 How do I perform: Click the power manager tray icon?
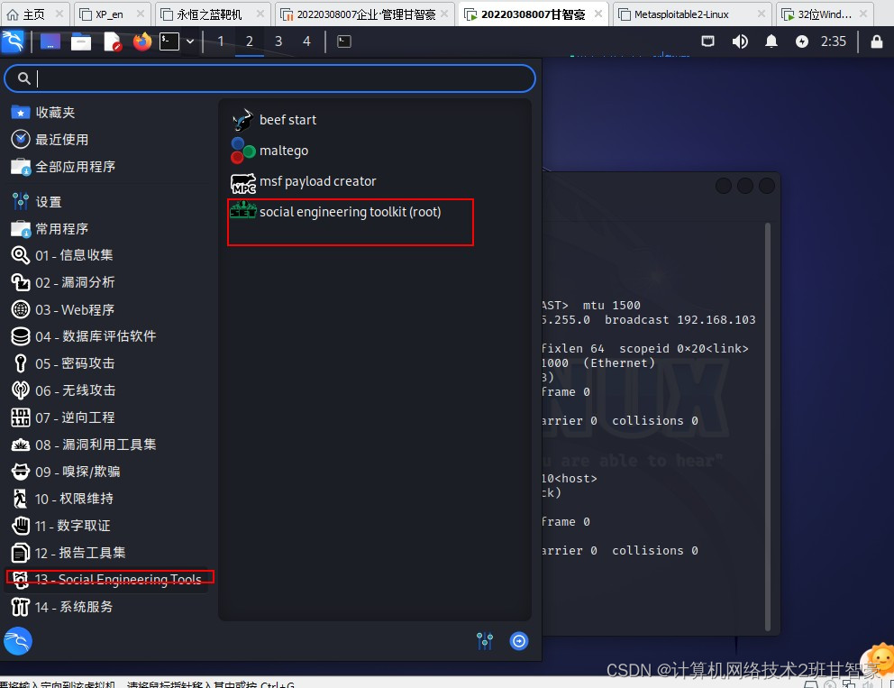[802, 41]
